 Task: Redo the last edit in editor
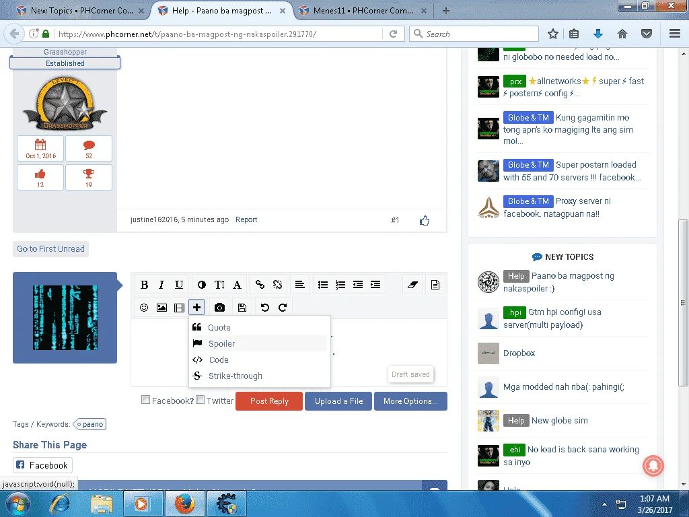pos(283,307)
